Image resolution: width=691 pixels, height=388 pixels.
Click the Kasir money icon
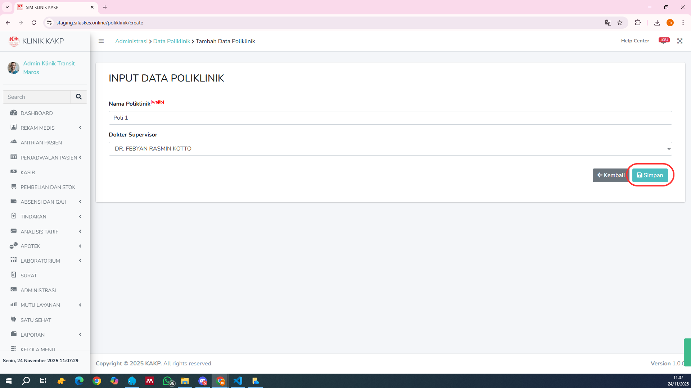point(14,172)
